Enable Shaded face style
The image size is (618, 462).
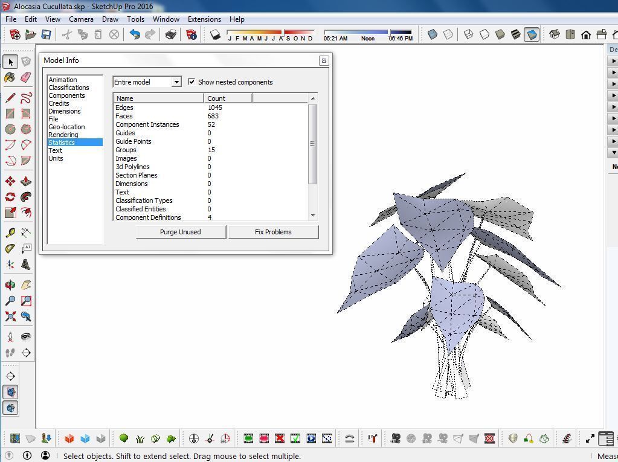pos(500,34)
